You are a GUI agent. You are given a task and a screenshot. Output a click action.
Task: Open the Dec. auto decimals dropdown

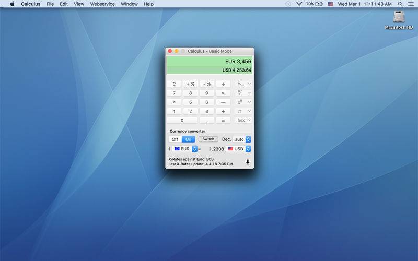241,139
